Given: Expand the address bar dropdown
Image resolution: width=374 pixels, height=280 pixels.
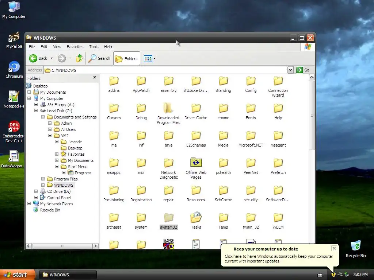Looking at the screenshot, I should (290, 70).
